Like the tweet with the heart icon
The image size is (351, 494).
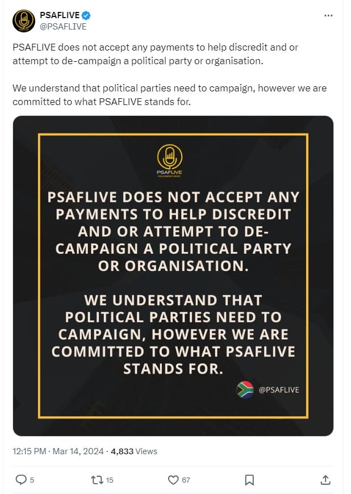coord(173,480)
